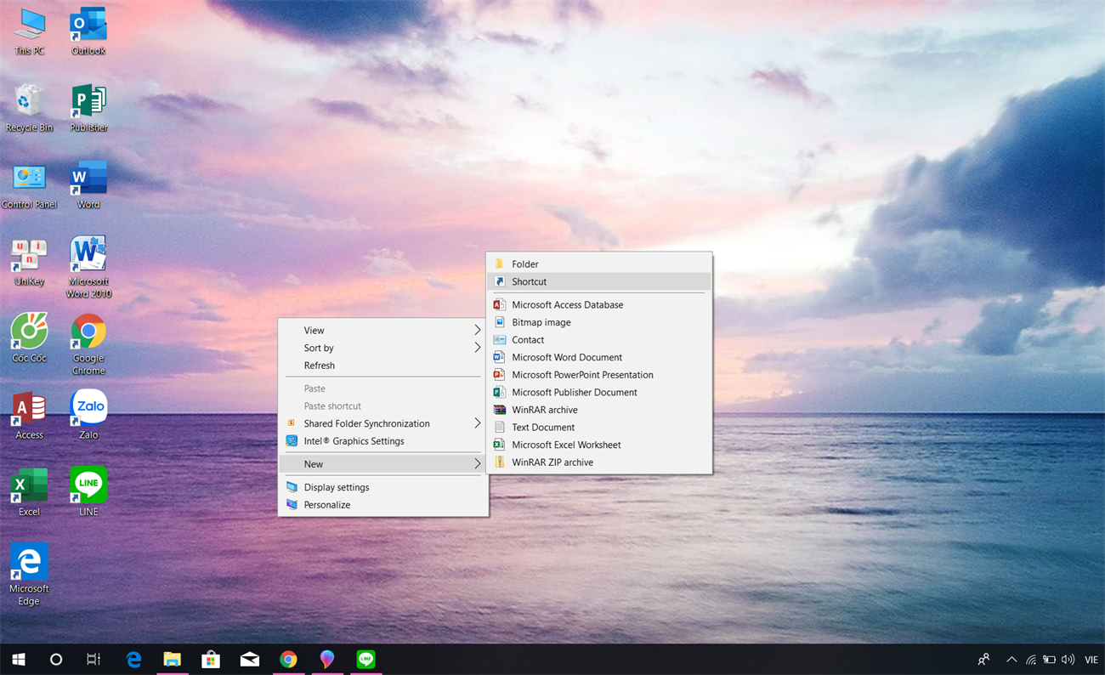Image resolution: width=1105 pixels, height=675 pixels.
Task: Create new Microsoft PowerPoint Presentation
Action: pyautogui.click(x=599, y=375)
